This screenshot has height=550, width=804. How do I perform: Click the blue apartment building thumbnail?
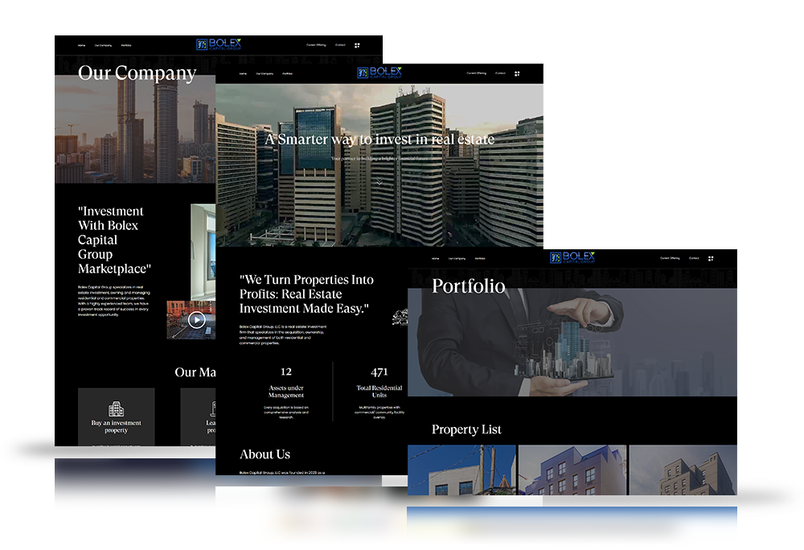pos(572,470)
